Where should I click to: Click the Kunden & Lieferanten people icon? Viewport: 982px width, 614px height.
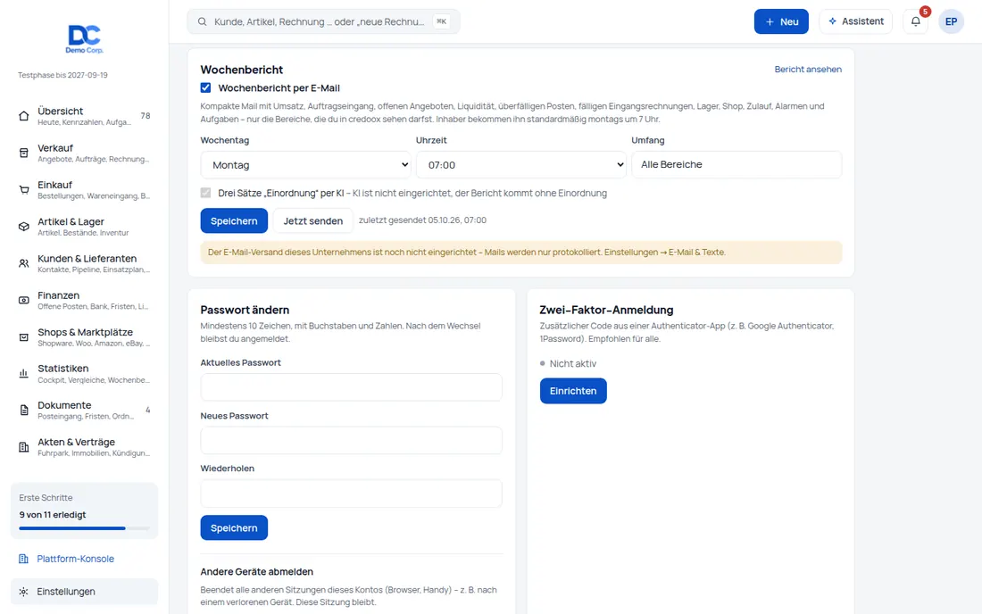point(24,263)
